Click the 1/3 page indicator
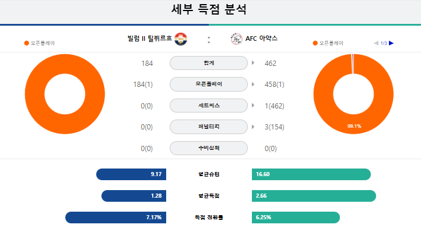The image size is (421, 228). 384,43
